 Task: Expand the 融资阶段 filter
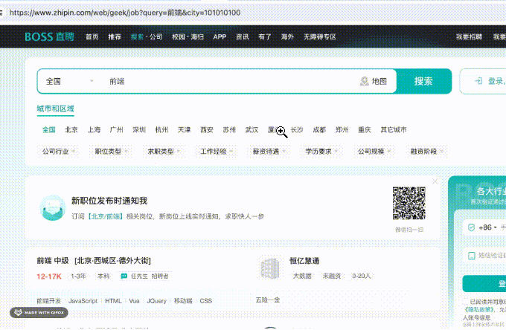click(426, 151)
